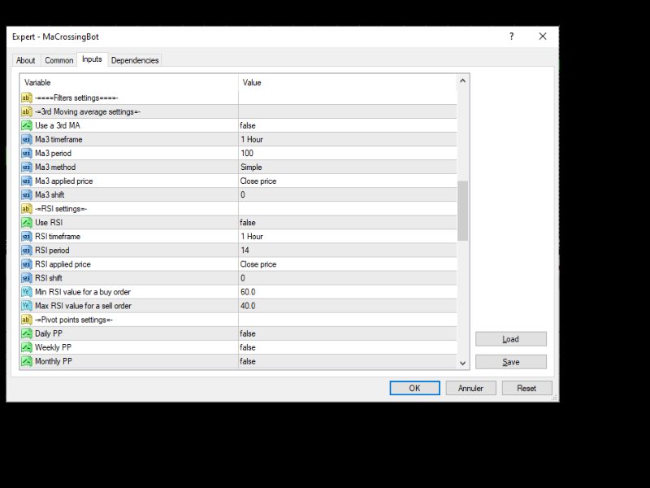Click the icon beside Pivot points settings header
Viewport: 650px width, 488px height.
point(27,320)
